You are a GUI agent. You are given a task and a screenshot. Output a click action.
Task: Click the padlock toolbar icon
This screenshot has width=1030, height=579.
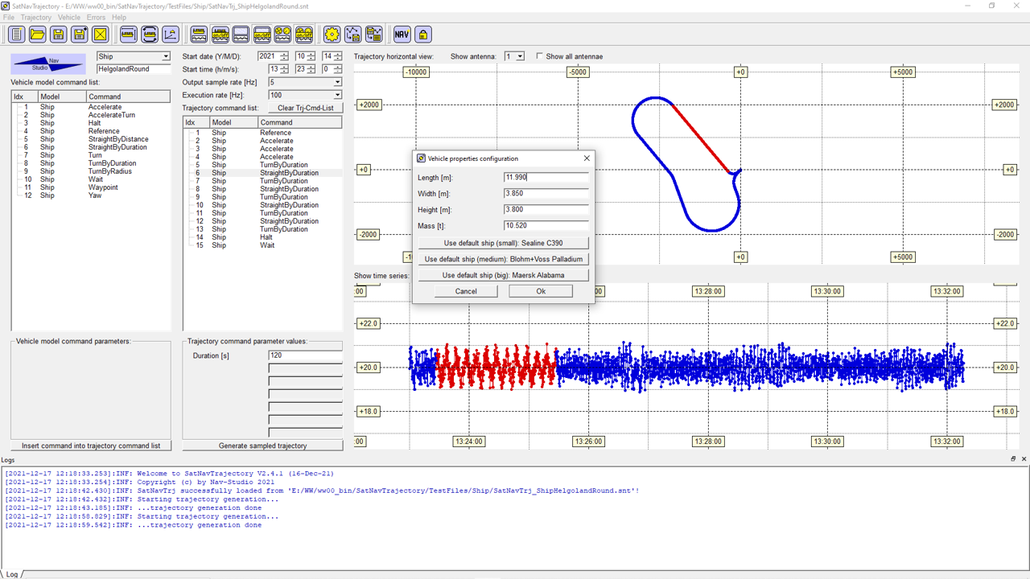point(422,34)
